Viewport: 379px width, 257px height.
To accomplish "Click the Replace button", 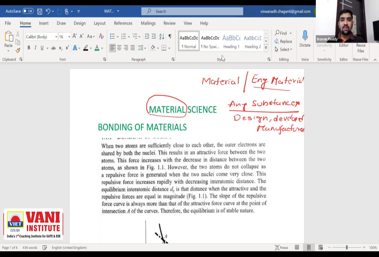I will point(283,41).
